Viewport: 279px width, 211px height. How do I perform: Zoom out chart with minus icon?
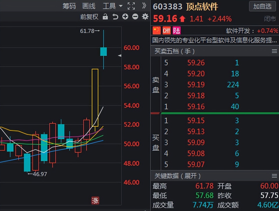tap(135, 17)
